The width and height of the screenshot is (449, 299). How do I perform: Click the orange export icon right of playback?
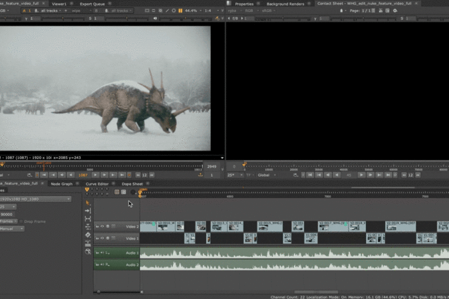(x=200, y=175)
